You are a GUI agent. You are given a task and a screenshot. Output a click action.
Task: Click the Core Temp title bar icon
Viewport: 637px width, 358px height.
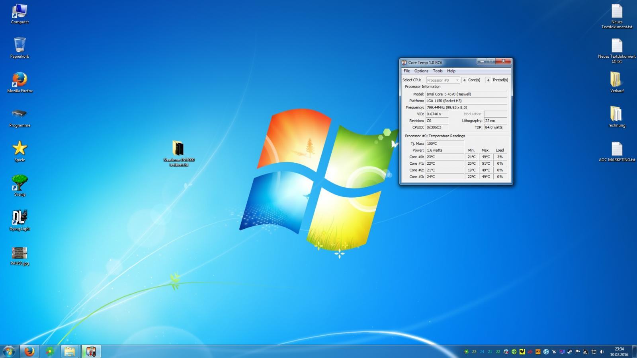click(404, 62)
